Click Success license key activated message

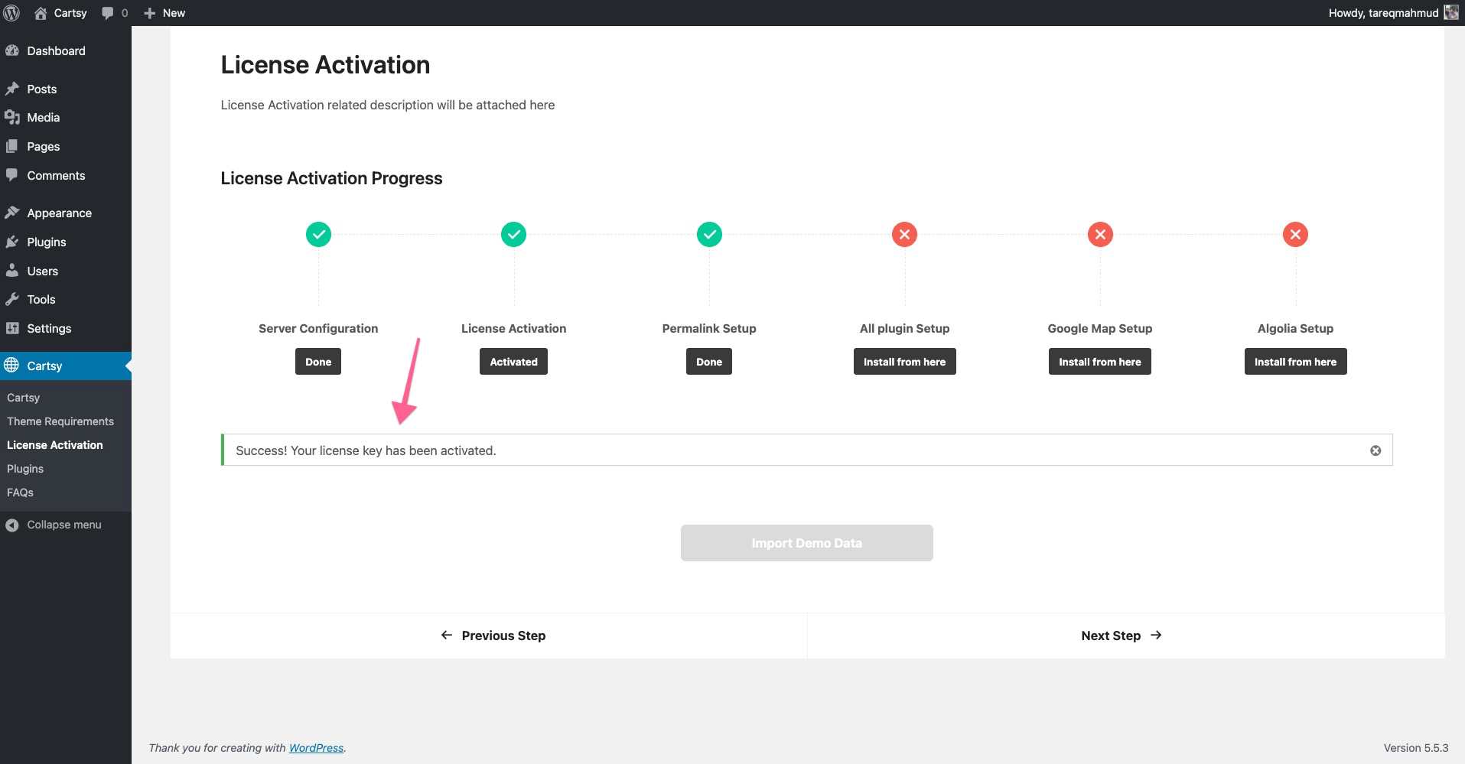pyautogui.click(x=366, y=450)
